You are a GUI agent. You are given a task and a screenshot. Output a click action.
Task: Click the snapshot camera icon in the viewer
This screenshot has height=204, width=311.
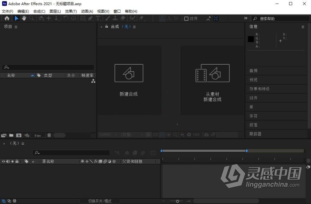pyautogui.click(x=207, y=135)
